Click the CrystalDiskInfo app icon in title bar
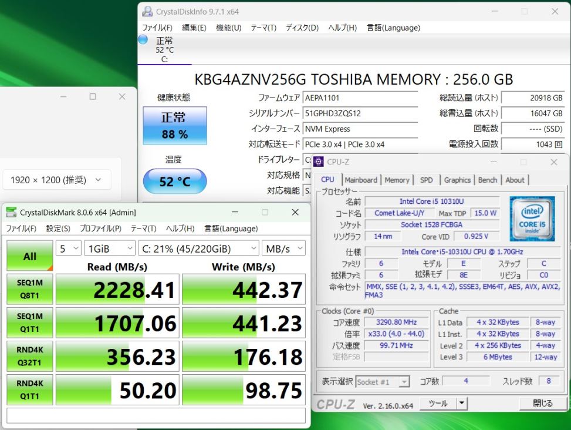This screenshot has width=571, height=430. tap(147, 11)
